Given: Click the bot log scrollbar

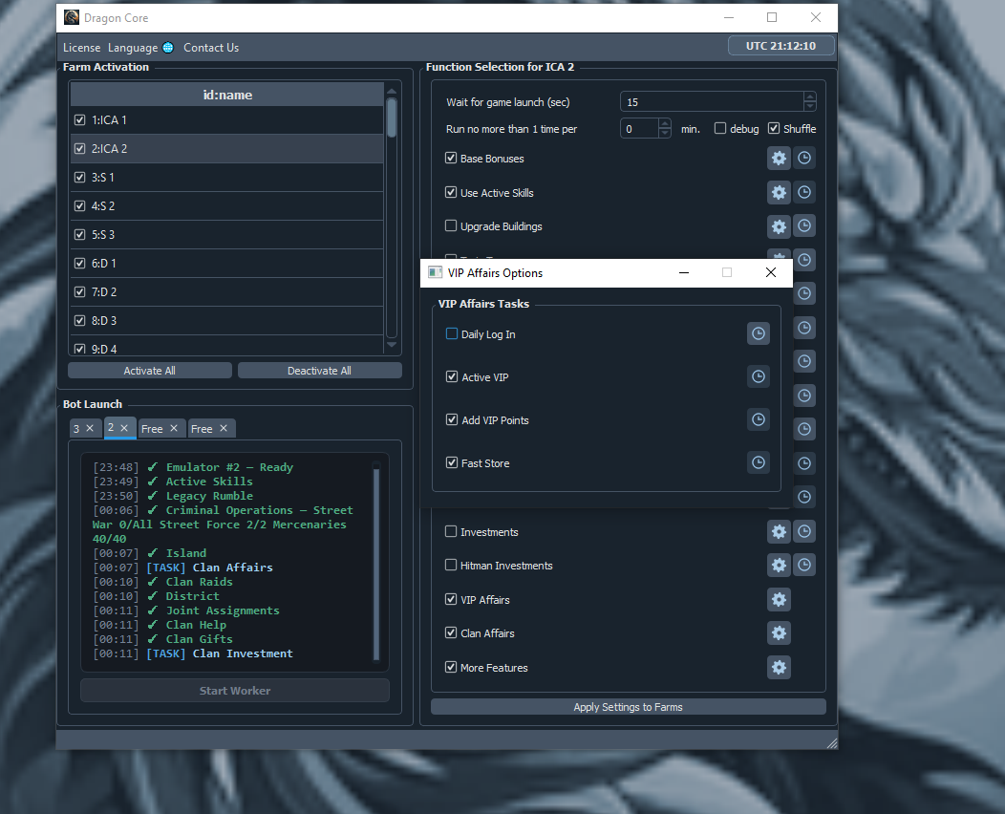Looking at the screenshot, I should click(376, 563).
